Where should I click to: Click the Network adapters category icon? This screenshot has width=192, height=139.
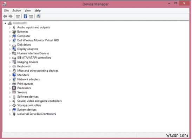14,79
